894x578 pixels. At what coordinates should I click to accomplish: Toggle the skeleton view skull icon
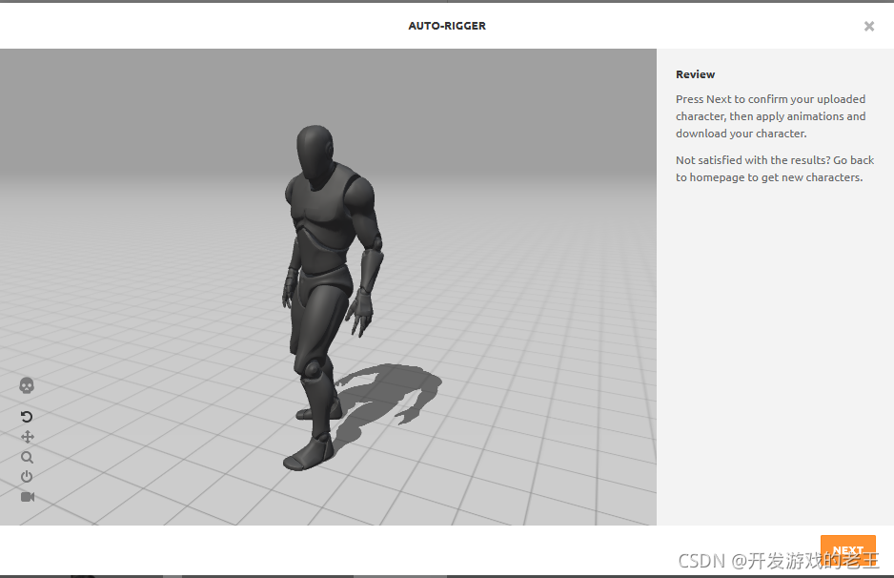pos(27,385)
